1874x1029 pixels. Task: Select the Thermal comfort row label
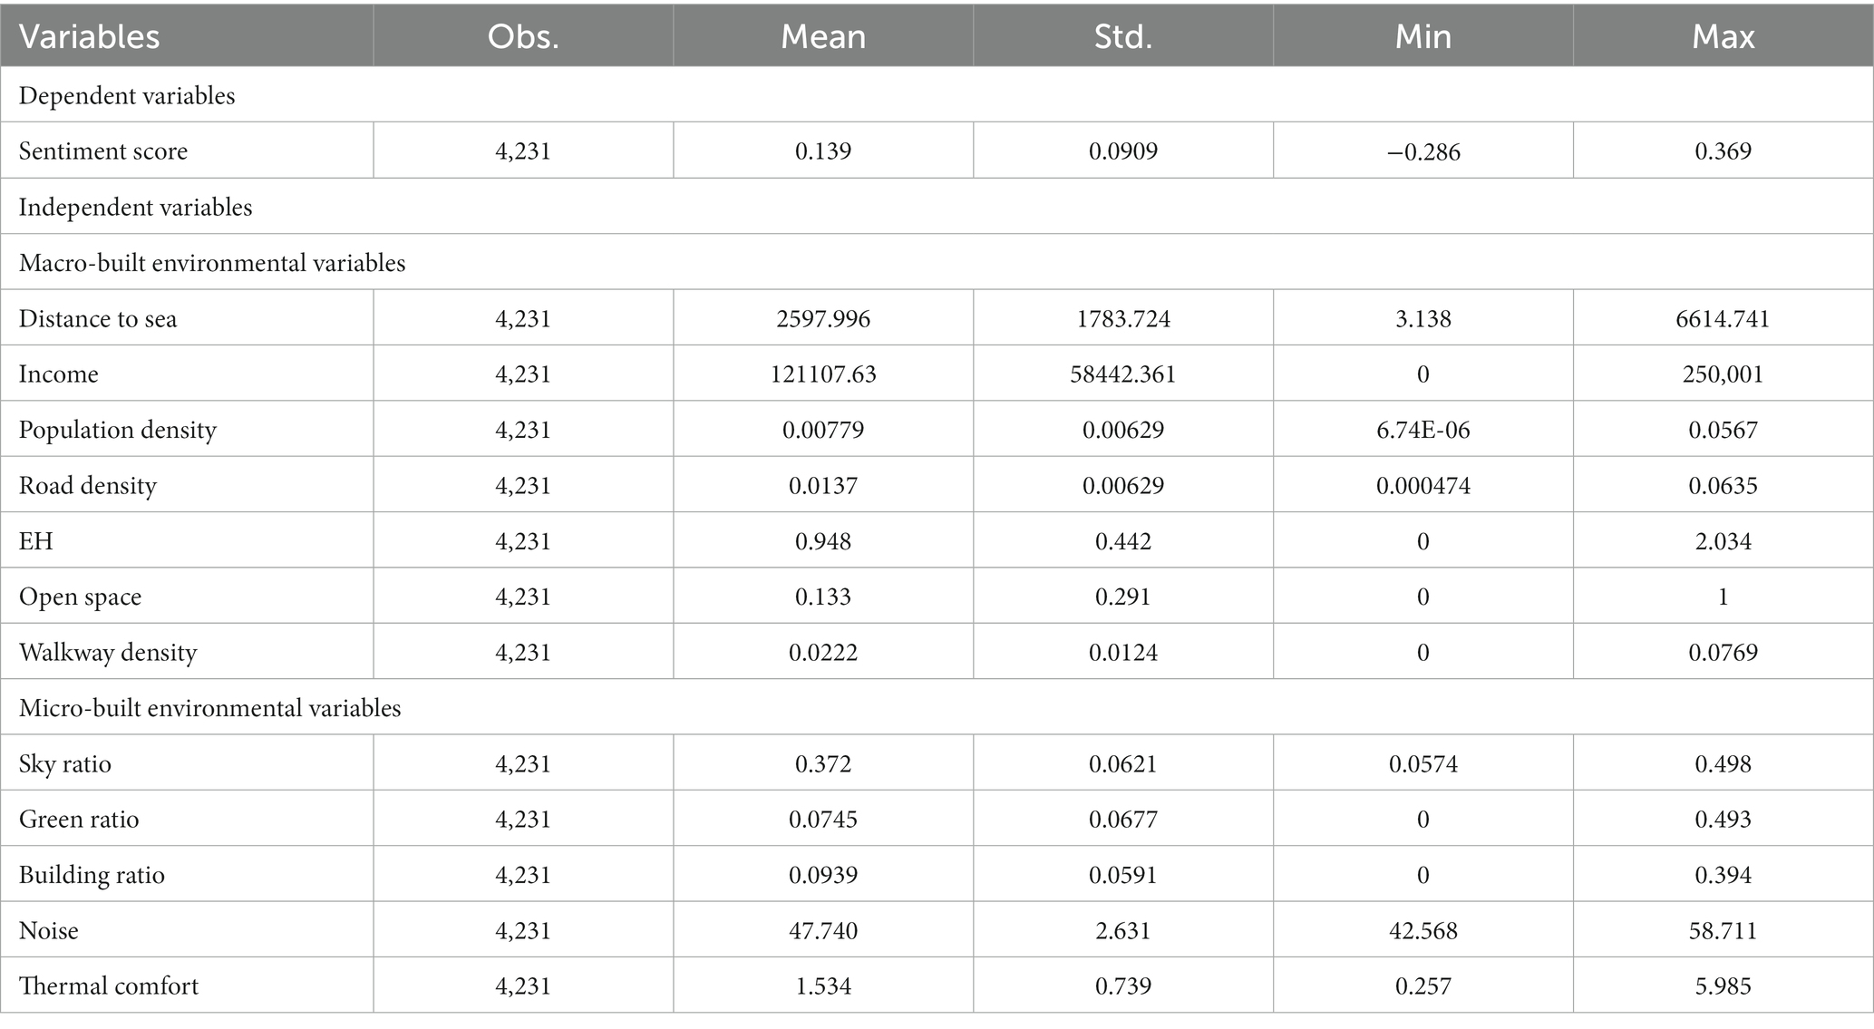point(109,986)
